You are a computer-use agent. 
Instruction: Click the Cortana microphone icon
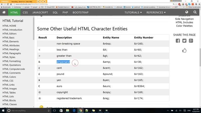click(x=49, y=110)
